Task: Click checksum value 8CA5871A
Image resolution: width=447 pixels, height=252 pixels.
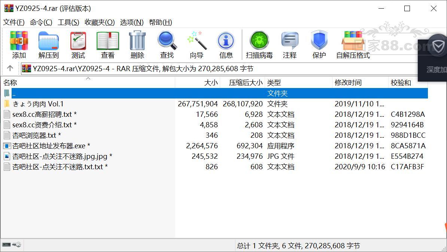Action: pyautogui.click(x=408, y=146)
